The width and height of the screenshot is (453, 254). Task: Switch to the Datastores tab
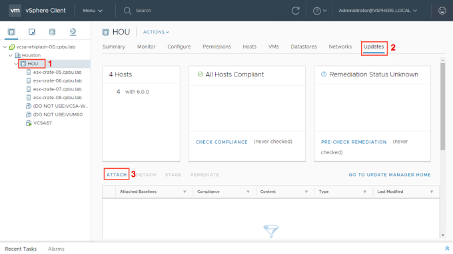tap(304, 47)
